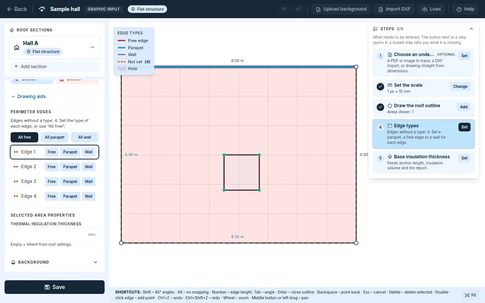Set Edge 3 type to Wall
Image resolution: width=485 pixels, height=303 pixels.
(89, 181)
